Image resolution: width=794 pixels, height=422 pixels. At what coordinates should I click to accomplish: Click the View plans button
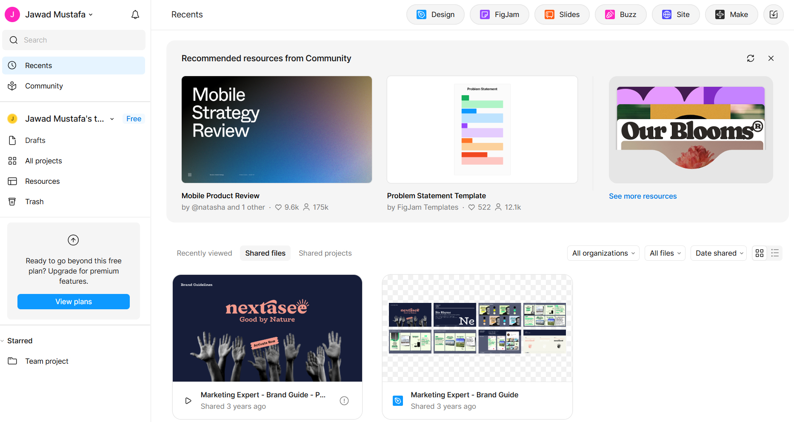[x=74, y=302]
